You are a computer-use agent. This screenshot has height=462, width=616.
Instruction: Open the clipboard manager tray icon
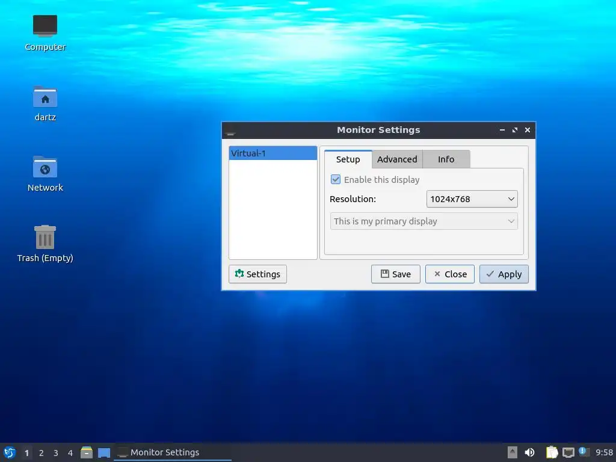pyautogui.click(x=552, y=452)
